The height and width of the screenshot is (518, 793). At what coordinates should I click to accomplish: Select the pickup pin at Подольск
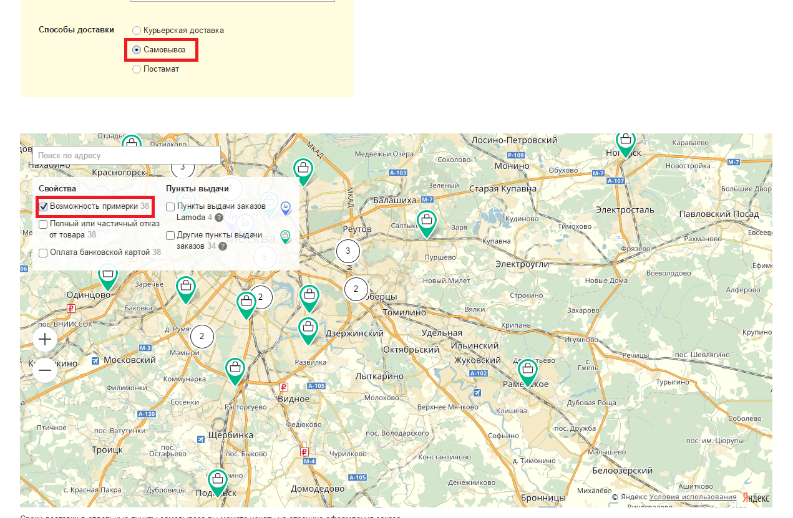[x=217, y=482]
